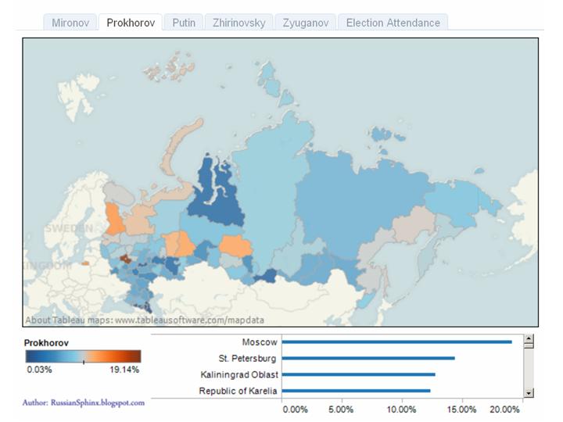The image size is (563, 422).
Task: Select the Republic of Karelia bar
Action: pos(357,391)
